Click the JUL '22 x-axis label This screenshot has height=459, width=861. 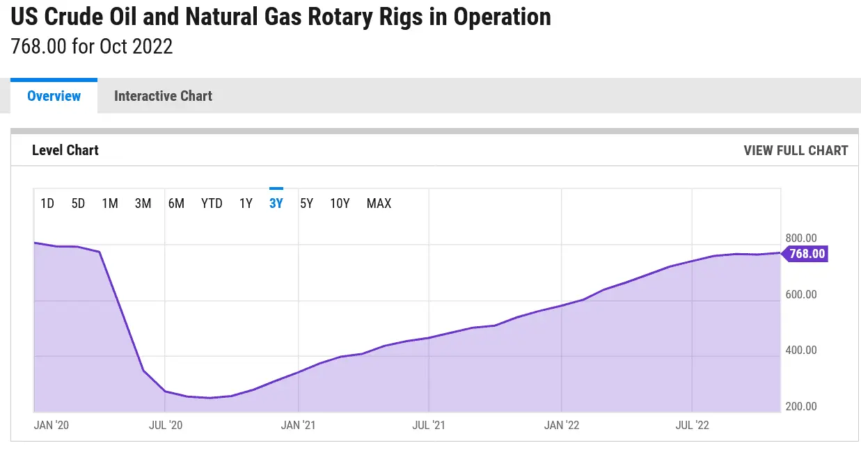693,425
